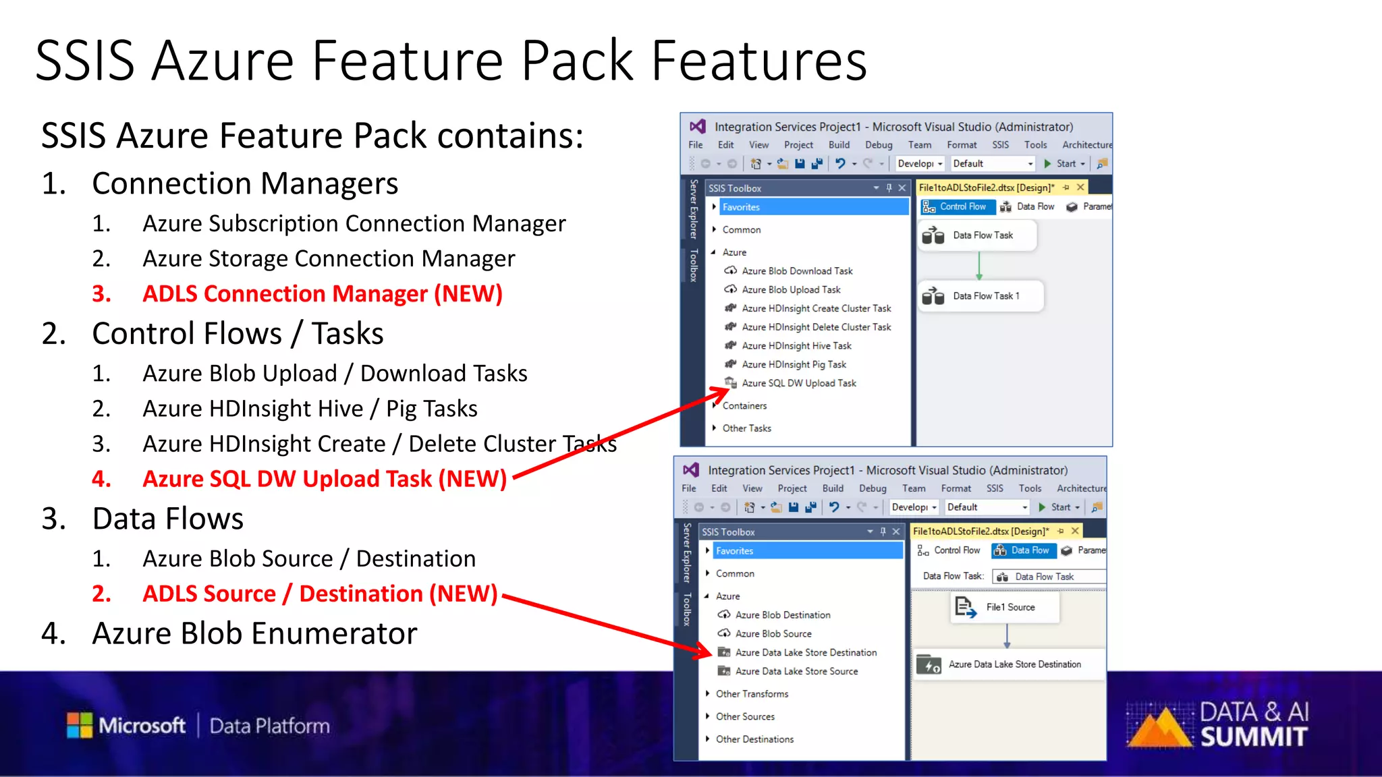Select the first Data Flow Task node on canvas
The width and height of the screenshot is (1382, 777).
point(976,235)
